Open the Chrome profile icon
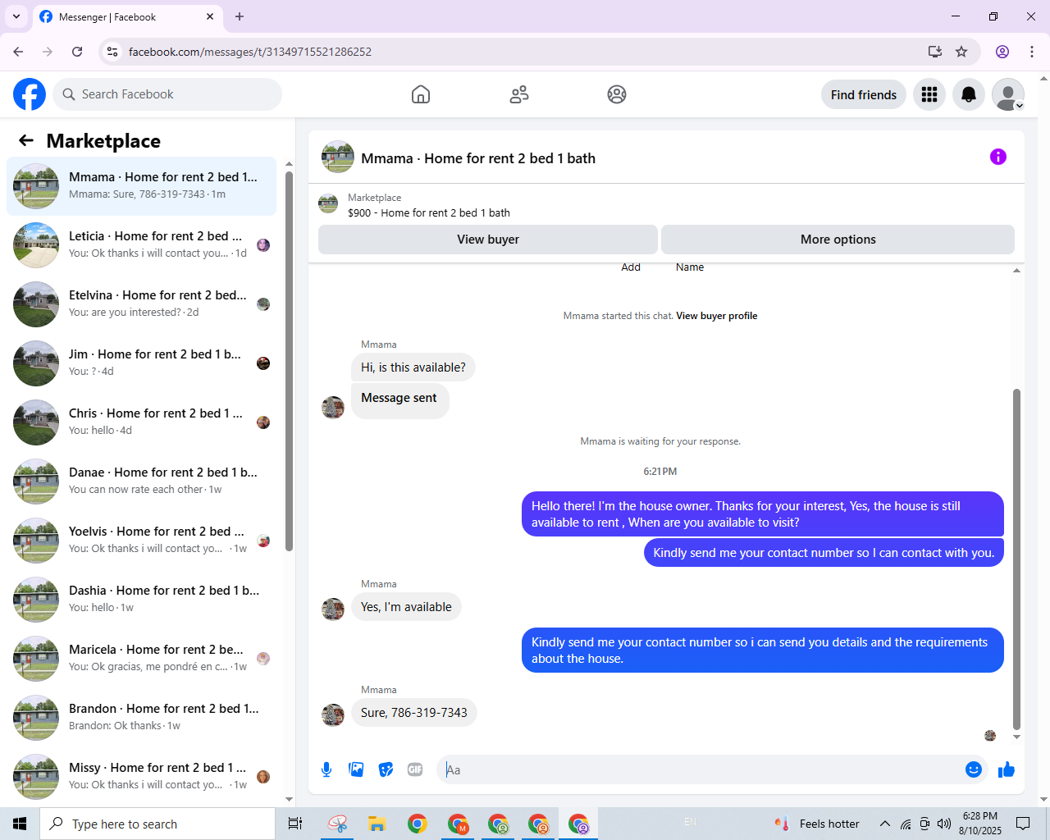This screenshot has height=840, width=1050. tap(1002, 52)
